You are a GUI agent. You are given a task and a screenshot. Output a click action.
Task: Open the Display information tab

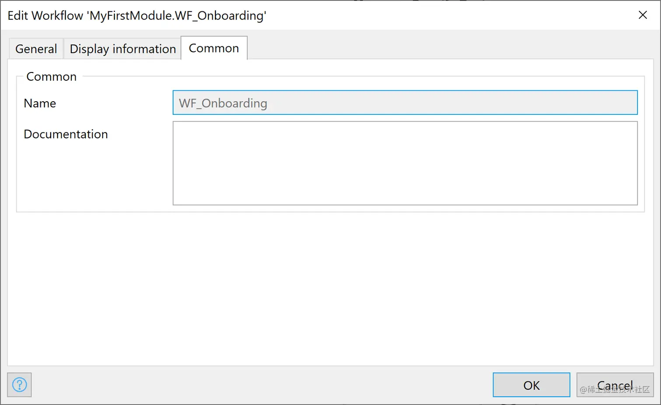pyautogui.click(x=122, y=49)
